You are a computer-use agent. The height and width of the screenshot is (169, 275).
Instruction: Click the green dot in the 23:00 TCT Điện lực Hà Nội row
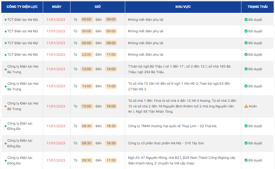(6, 55)
